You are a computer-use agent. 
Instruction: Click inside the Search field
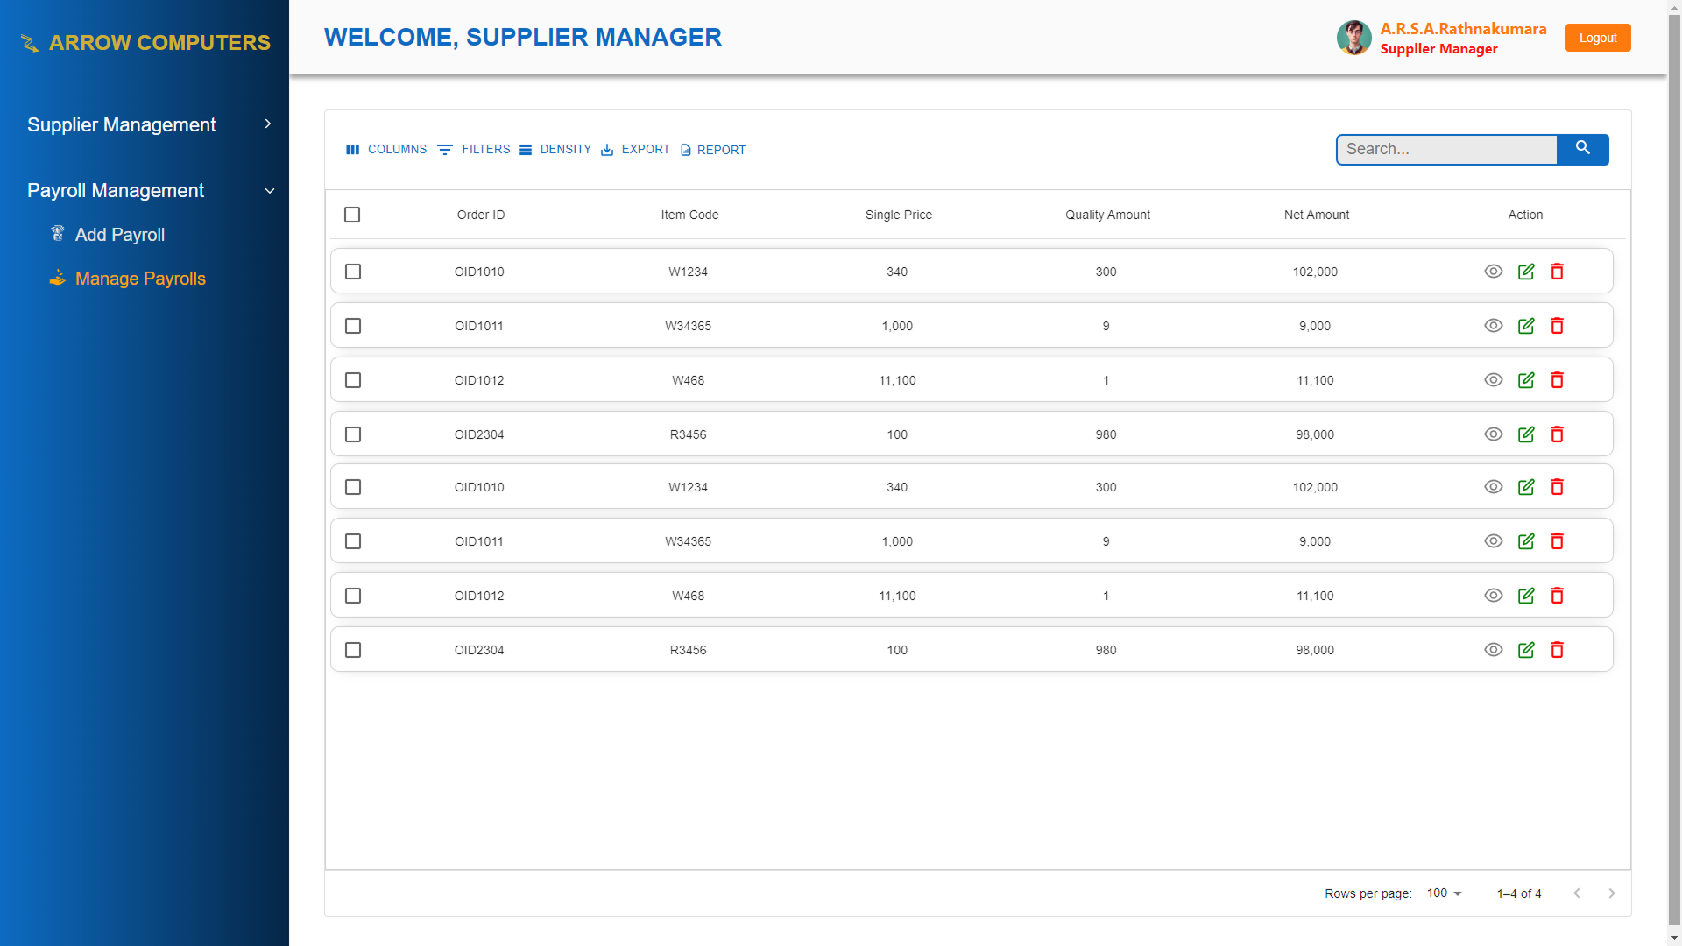tap(1445, 149)
